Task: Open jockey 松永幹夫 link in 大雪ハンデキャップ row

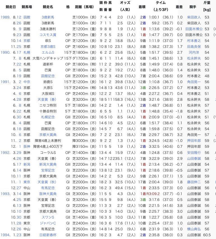Action: point(194,58)
